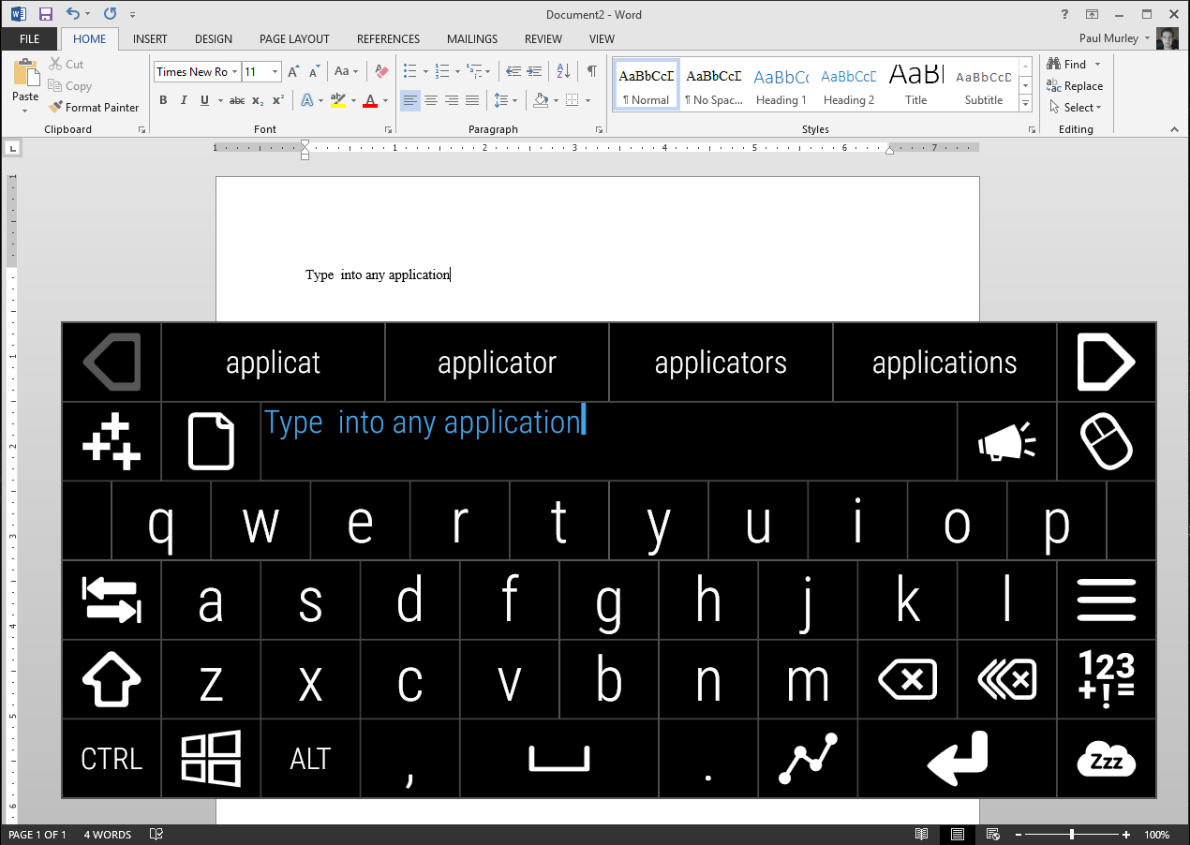This screenshot has height=845, width=1190.
Task: Open the REVIEW tab
Action: (x=543, y=38)
